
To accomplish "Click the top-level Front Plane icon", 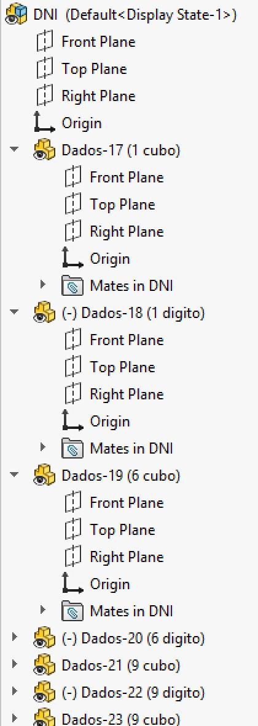I will 45,42.
